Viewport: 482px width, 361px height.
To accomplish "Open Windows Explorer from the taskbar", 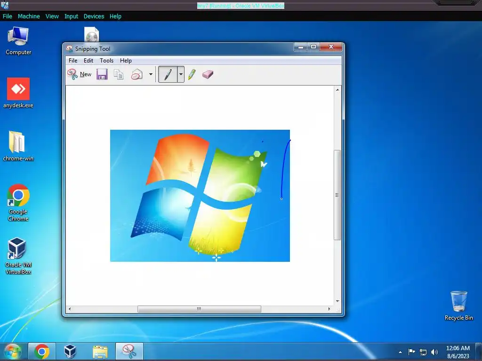I will 100,352.
